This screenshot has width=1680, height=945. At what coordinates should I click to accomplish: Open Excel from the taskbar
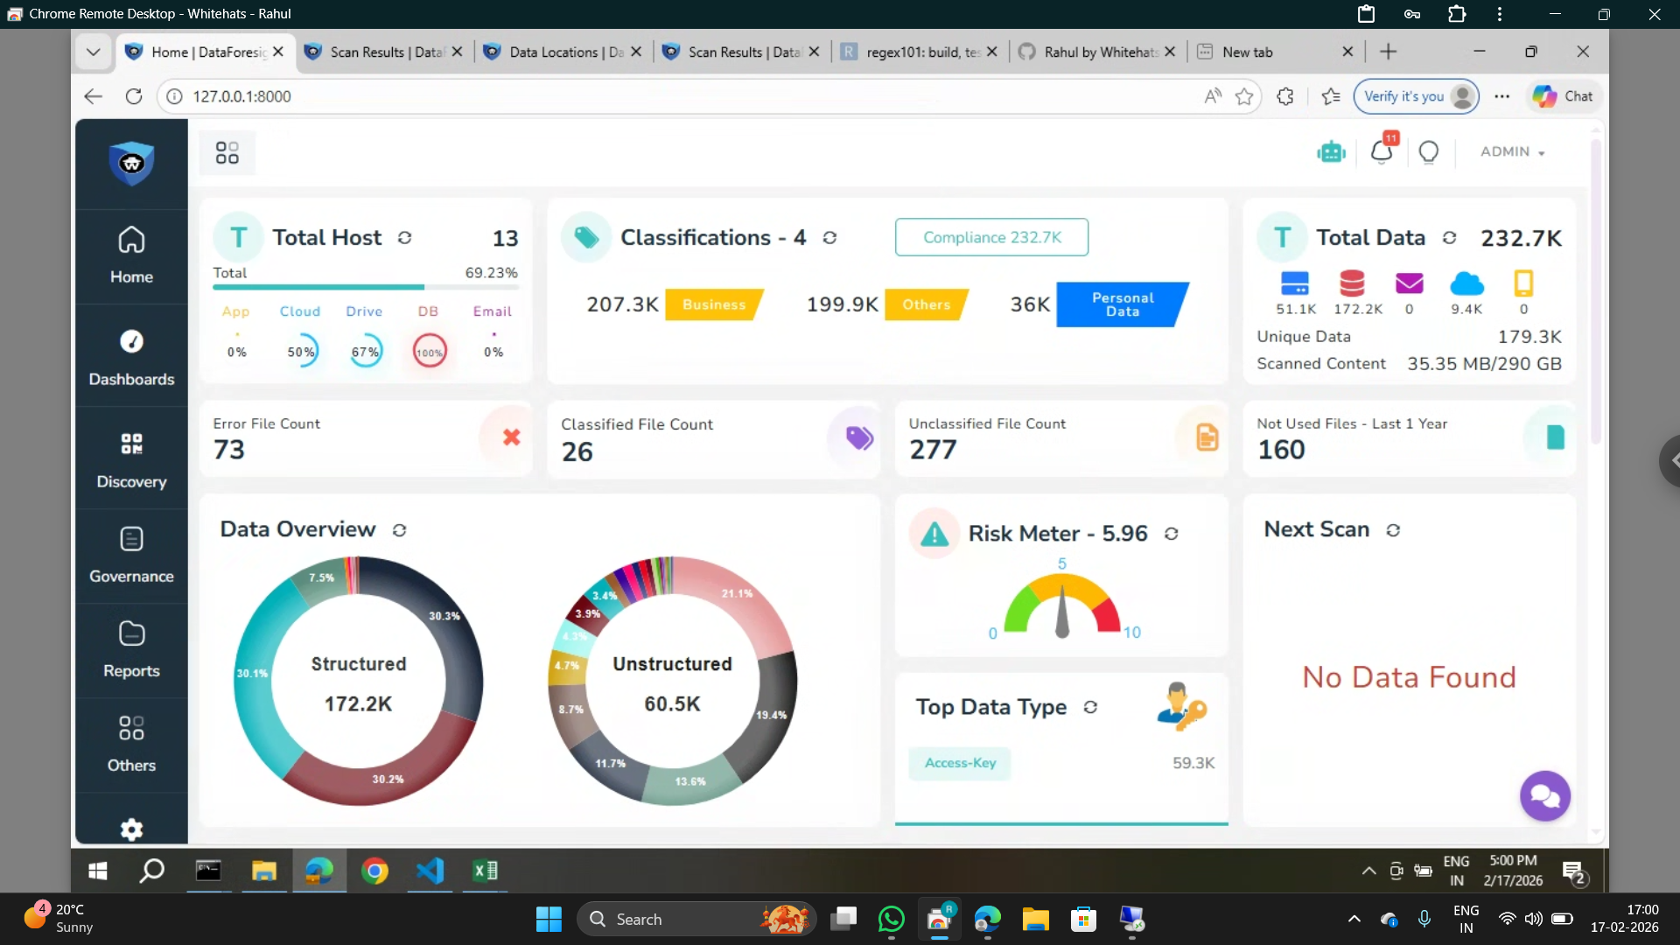(x=485, y=871)
